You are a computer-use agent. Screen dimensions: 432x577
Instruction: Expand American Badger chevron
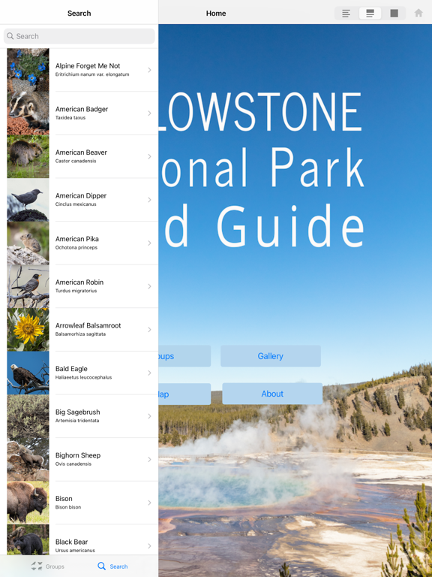149,113
